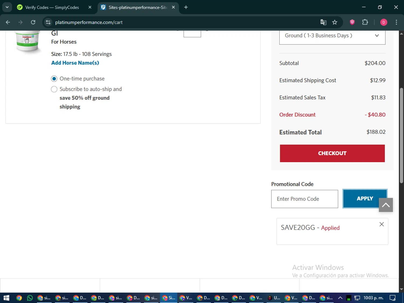
Task: Switch to Verify Codes — SimplyCodes tab
Action: tap(52, 7)
